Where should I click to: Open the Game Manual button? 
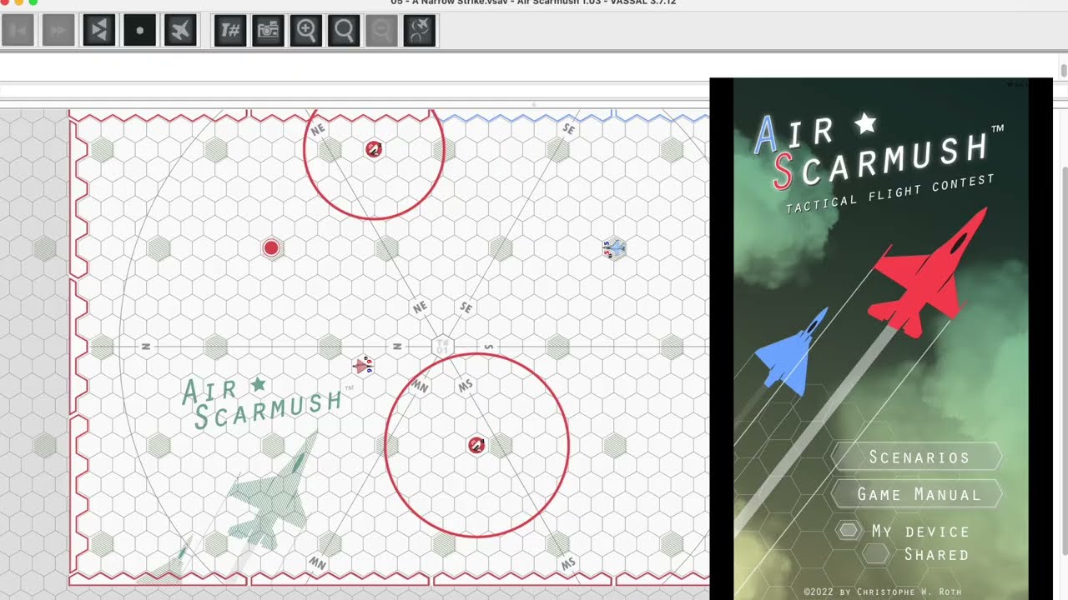(917, 494)
